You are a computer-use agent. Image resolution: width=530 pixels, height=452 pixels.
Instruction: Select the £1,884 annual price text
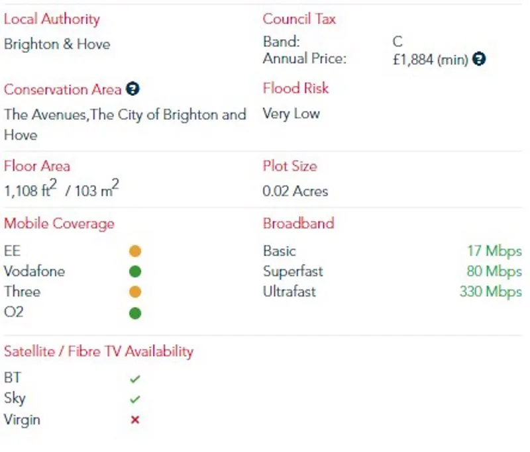[x=430, y=60]
